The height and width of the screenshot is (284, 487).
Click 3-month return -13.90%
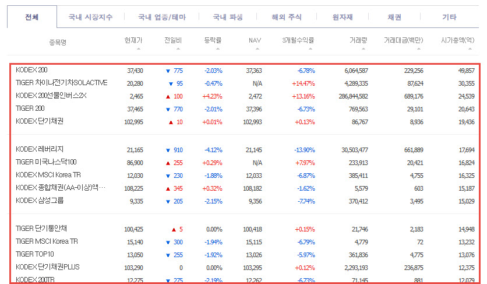coord(305,150)
